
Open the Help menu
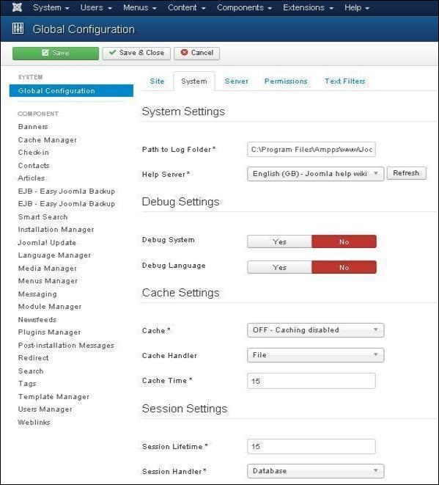[357, 8]
